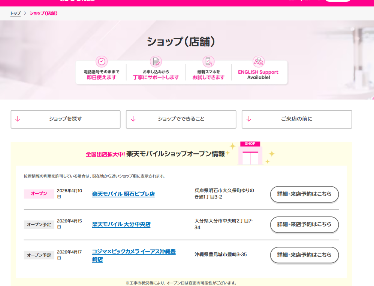
Task: Click the clock icon above 即日使えます
Action: tap(102, 62)
